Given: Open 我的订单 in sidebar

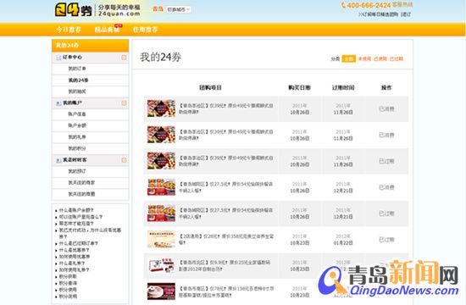Looking at the screenshot, I should coord(77,69).
